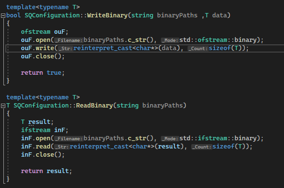The width and height of the screenshot is (284, 188).
Task: Click inF.close() call
Action: pos(43,155)
